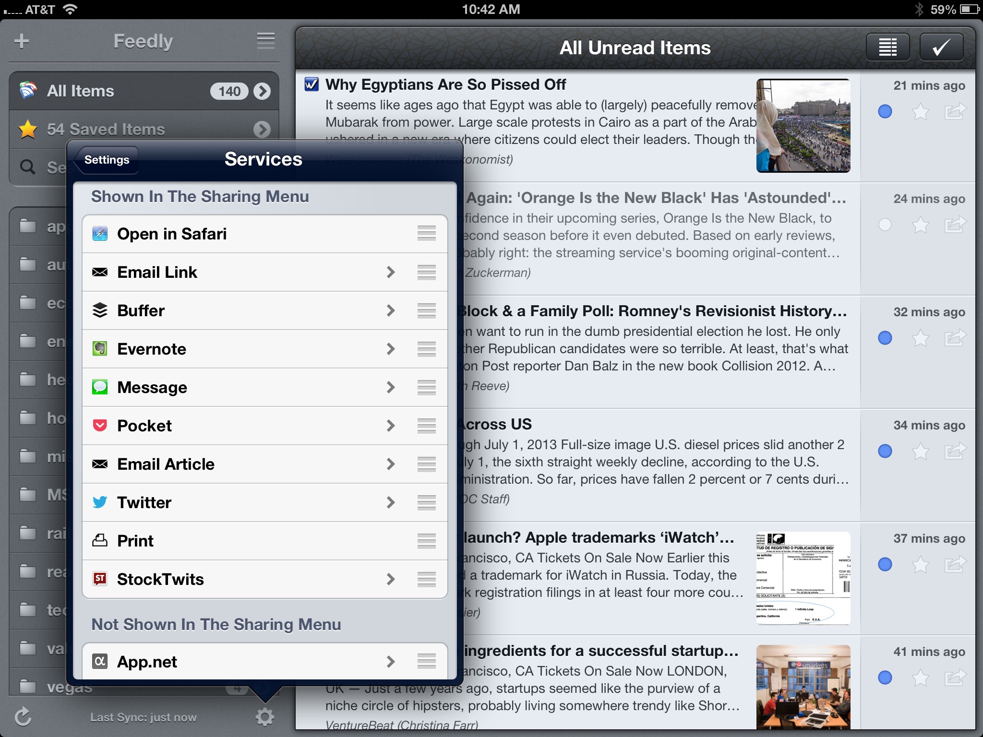Open the settings gear icon
The width and height of the screenshot is (983, 737).
tap(264, 717)
